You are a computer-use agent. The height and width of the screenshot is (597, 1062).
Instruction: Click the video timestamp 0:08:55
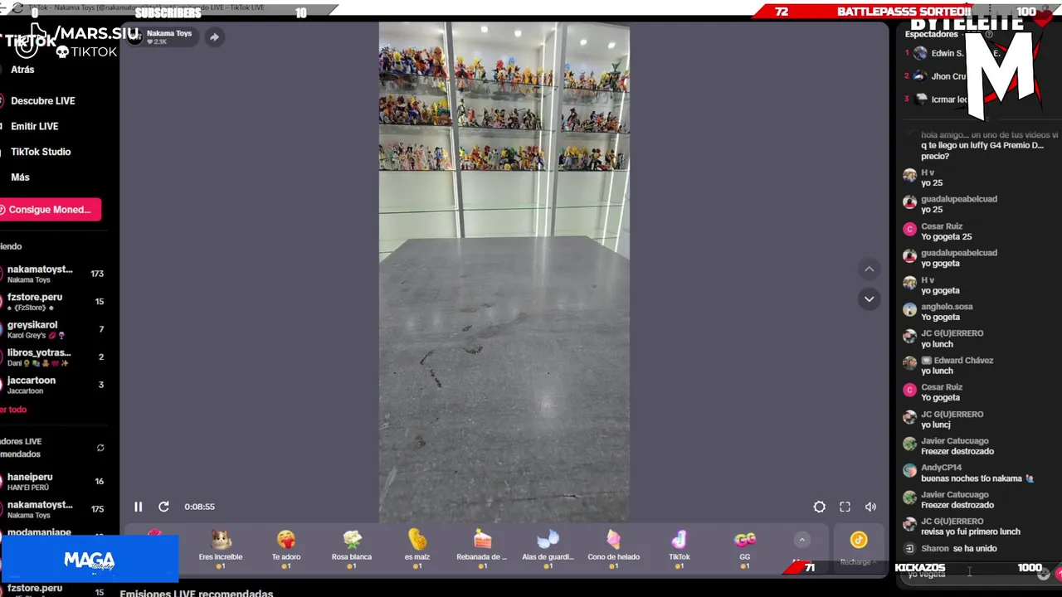point(199,507)
